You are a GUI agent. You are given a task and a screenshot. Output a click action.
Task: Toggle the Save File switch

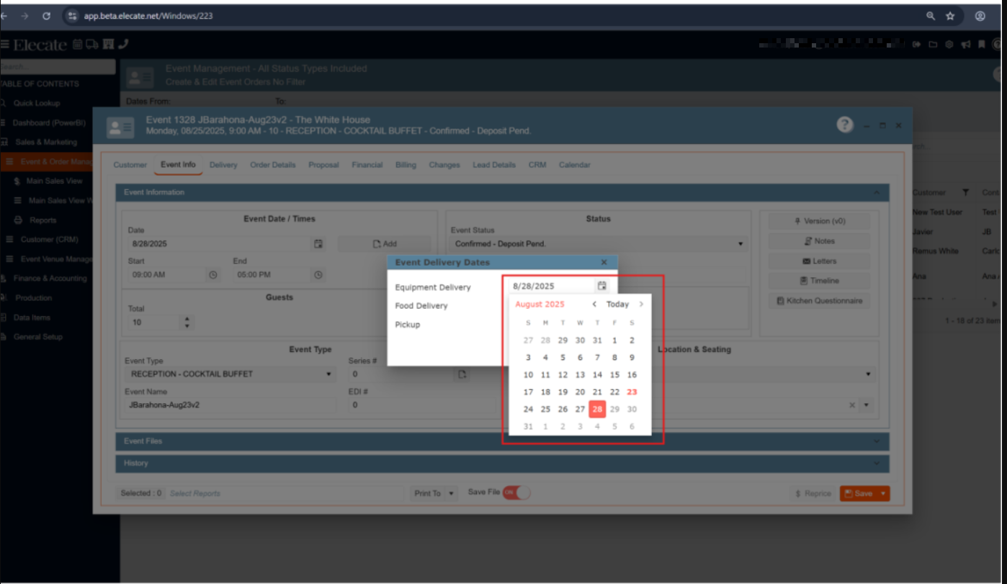[516, 493]
